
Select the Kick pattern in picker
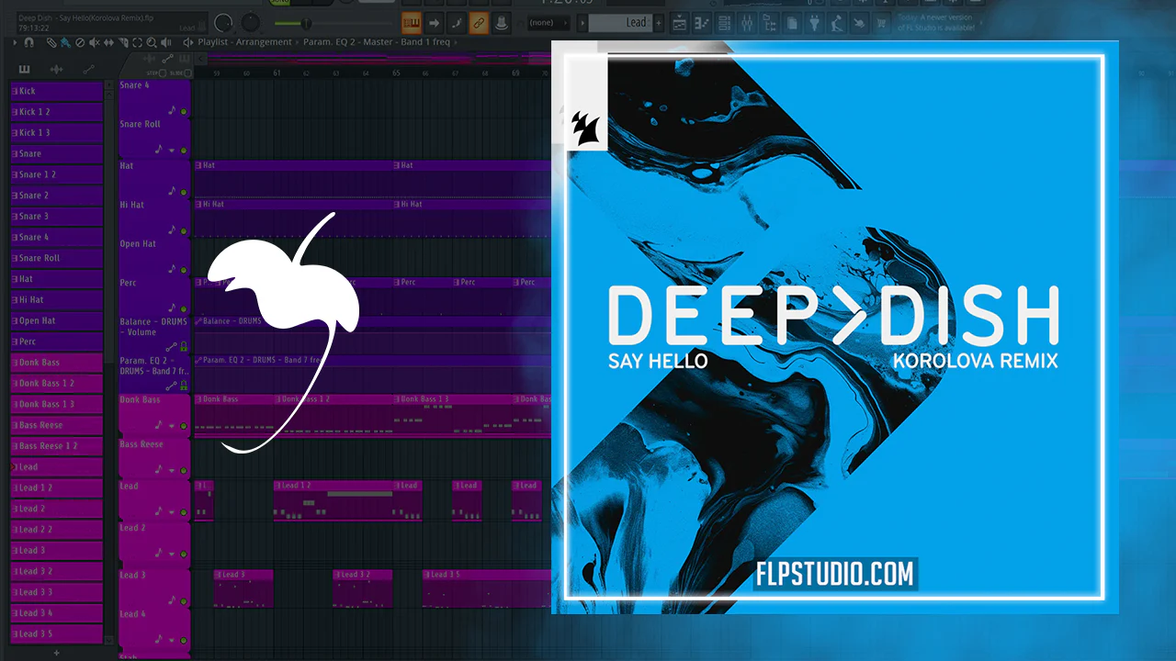tap(56, 91)
